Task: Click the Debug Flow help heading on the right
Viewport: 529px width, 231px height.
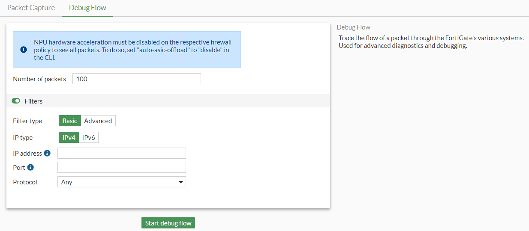Action: tap(354, 27)
